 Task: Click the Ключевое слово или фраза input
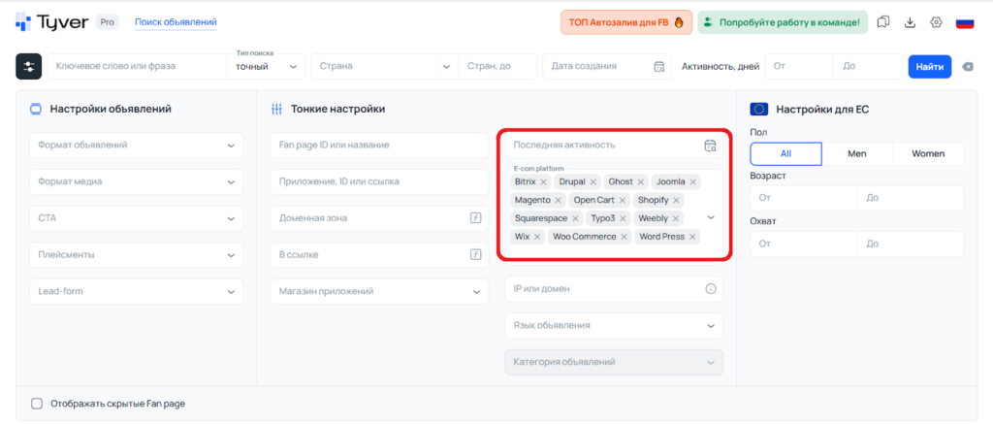[136, 66]
